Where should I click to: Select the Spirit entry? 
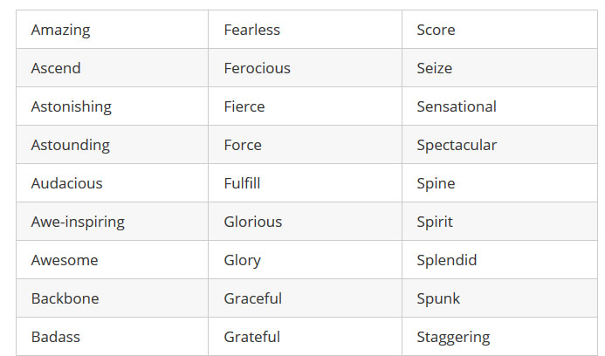pyautogui.click(x=435, y=222)
